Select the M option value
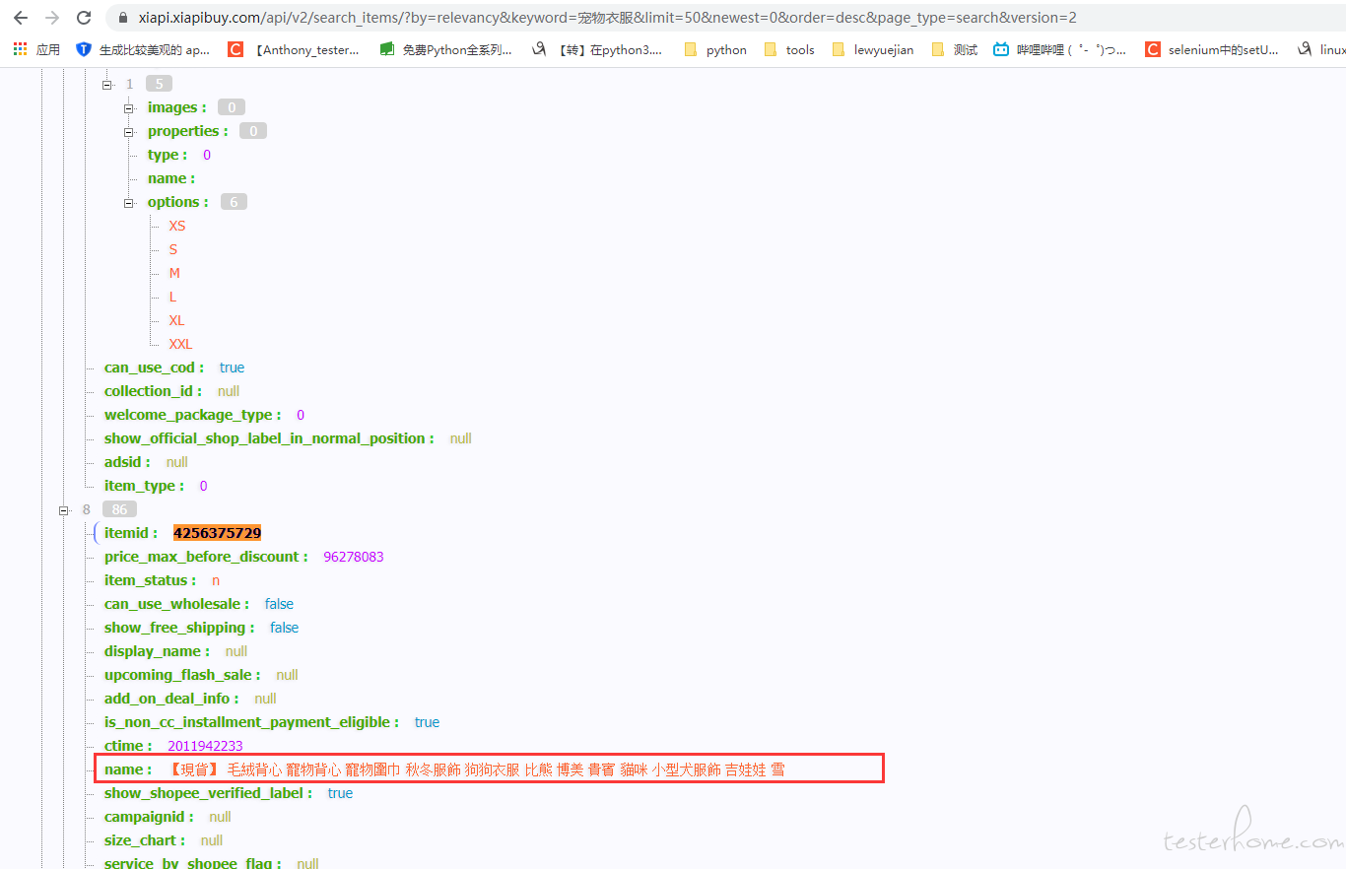Viewport: 1346px width, 869px height. click(174, 273)
